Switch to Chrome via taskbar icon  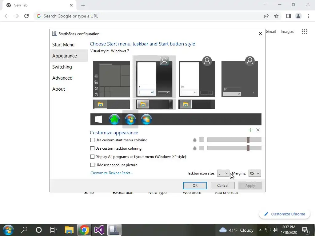tap(84, 230)
